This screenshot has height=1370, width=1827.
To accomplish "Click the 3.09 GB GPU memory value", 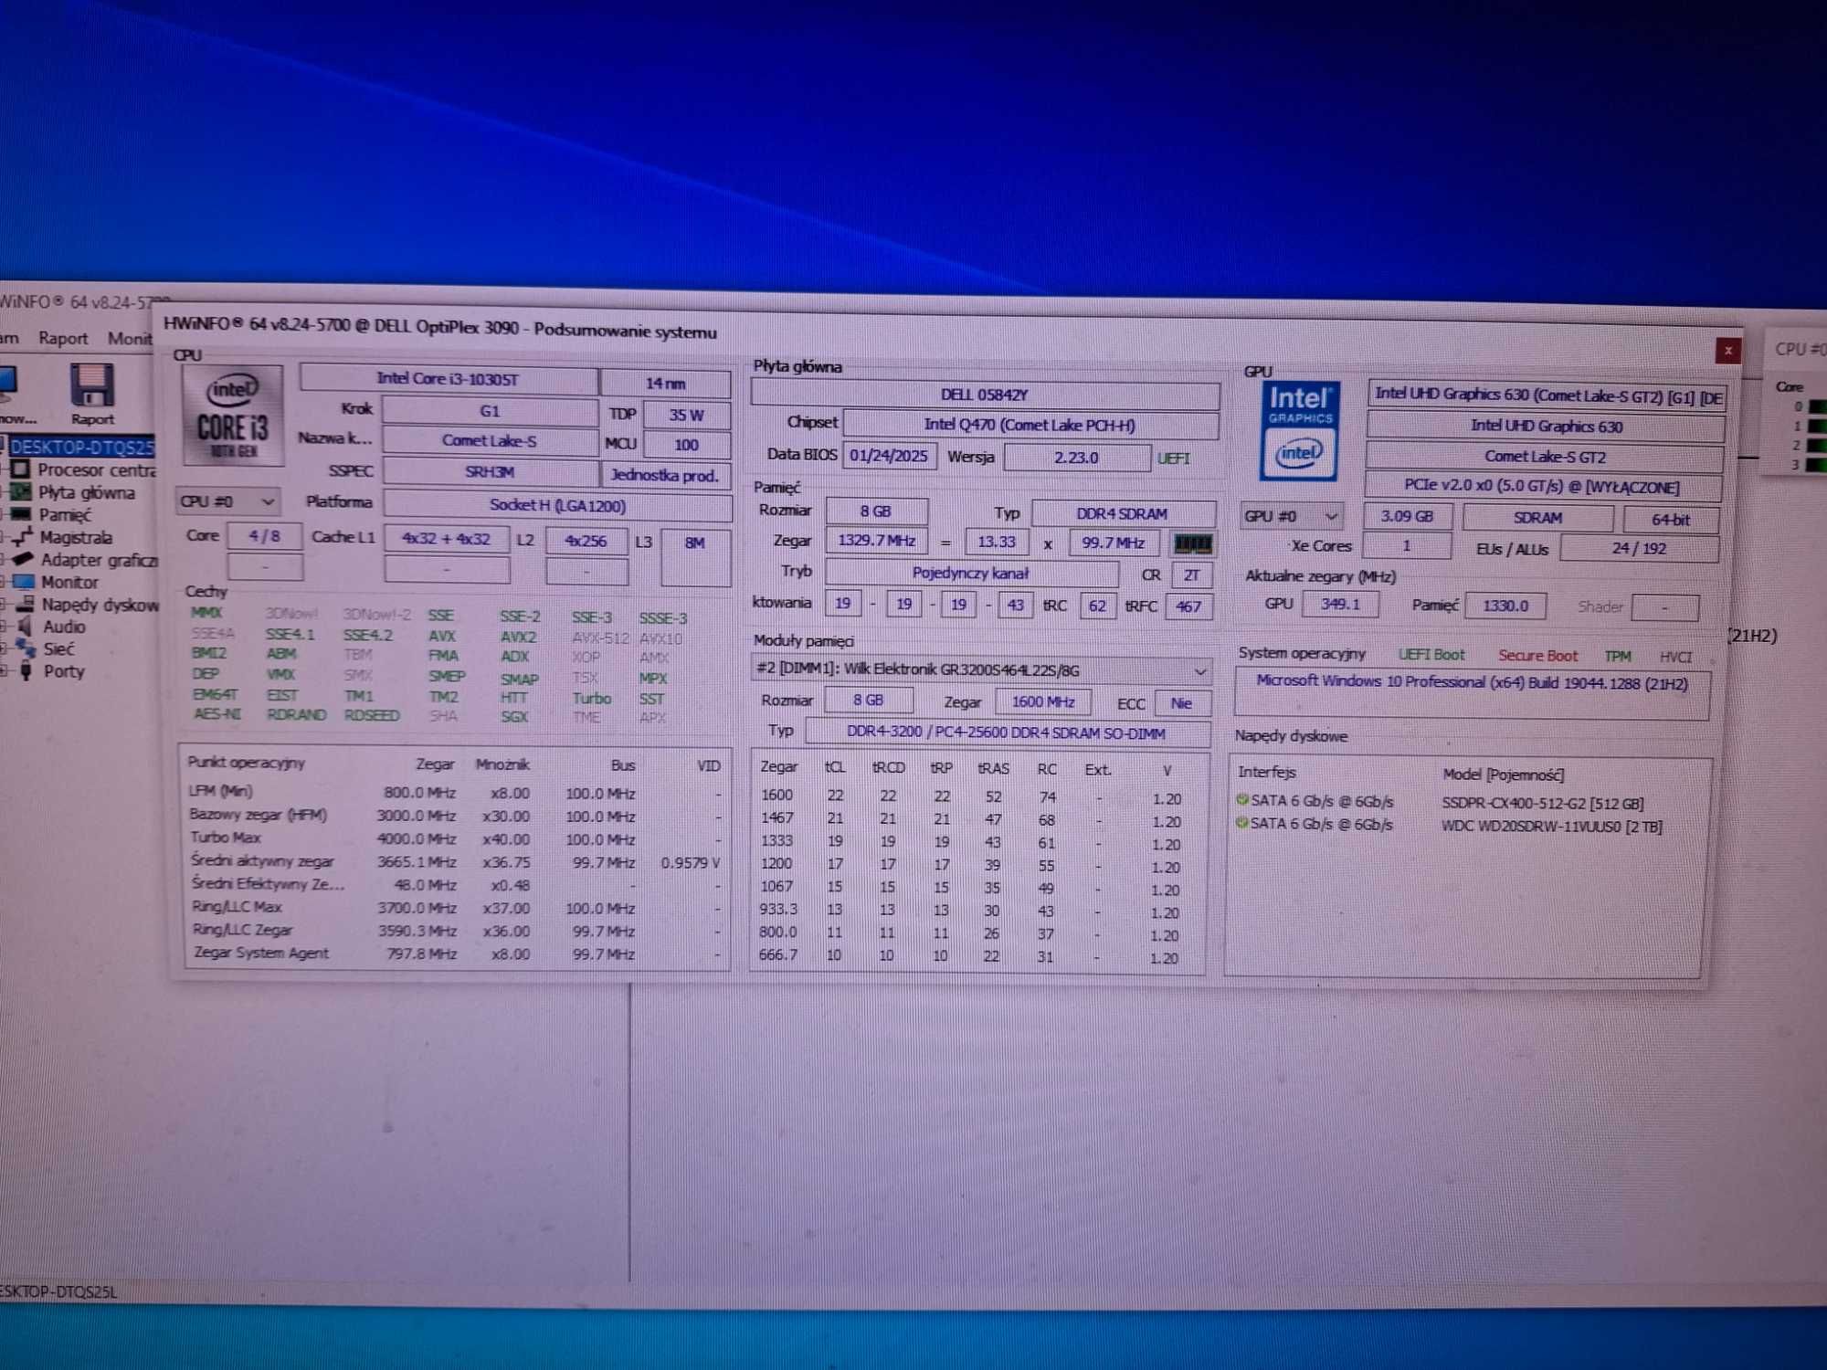I will pos(1407,516).
